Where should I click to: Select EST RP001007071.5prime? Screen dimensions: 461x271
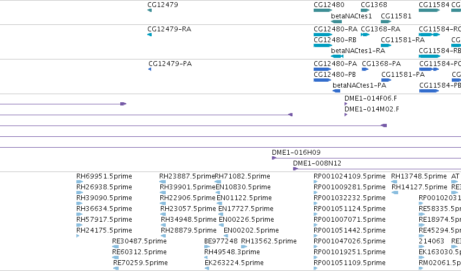pyautogui.click(x=349, y=220)
